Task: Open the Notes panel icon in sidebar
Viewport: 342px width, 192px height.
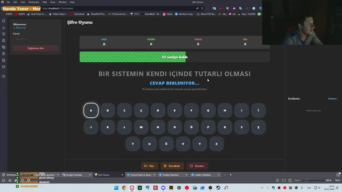Action: pos(3,41)
